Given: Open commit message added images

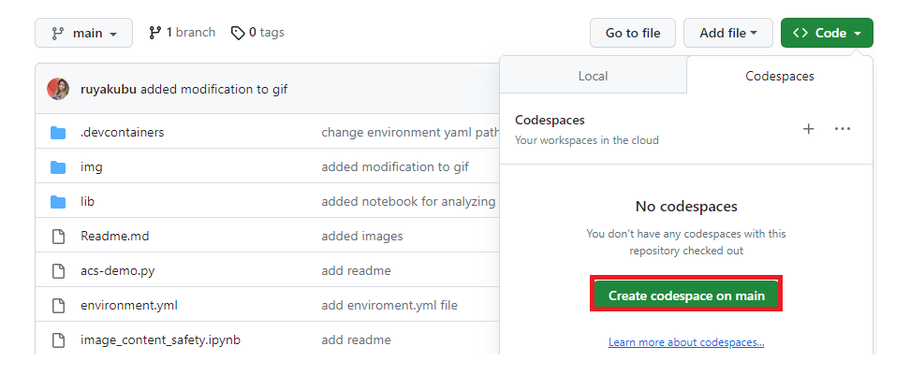Looking at the screenshot, I should click(362, 236).
